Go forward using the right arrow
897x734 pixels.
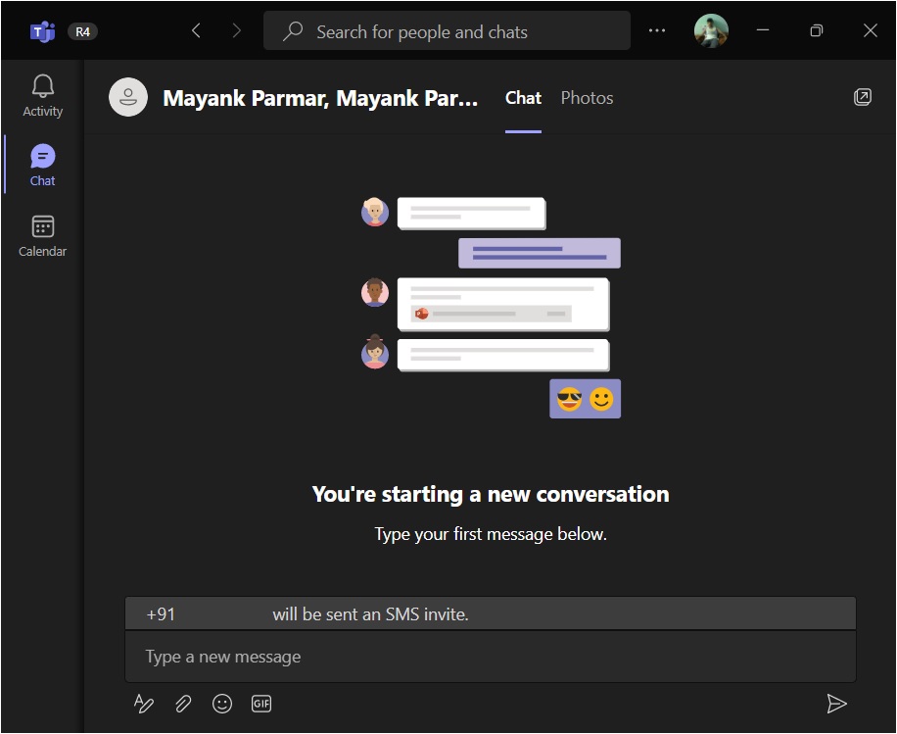click(236, 31)
